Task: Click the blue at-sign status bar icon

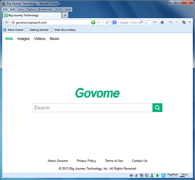Action: (x=163, y=175)
